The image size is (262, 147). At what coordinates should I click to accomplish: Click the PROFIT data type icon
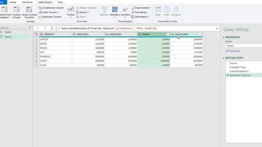click(x=140, y=34)
